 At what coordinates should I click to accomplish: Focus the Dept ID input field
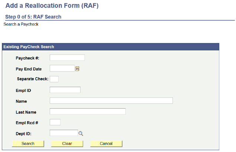(64, 133)
